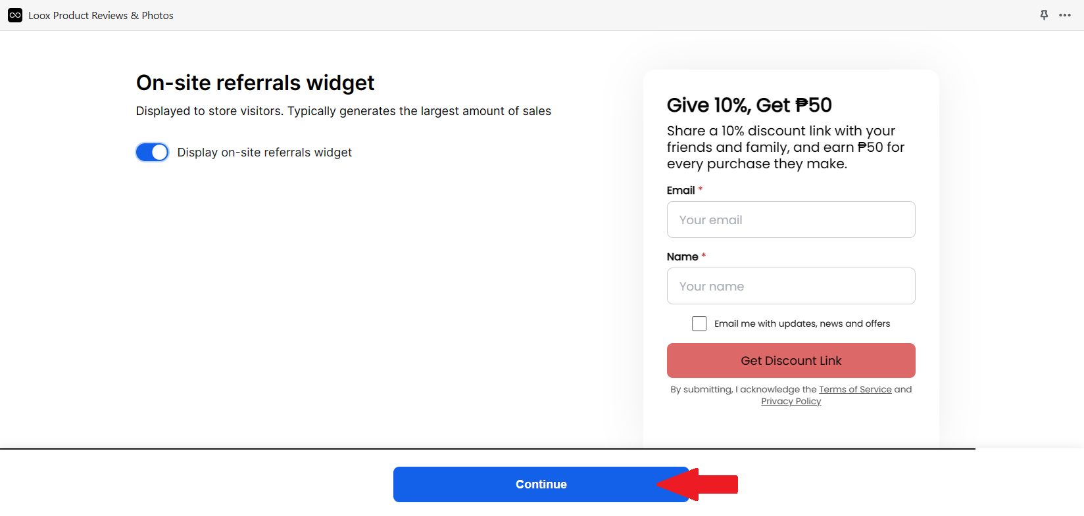Select the 'On-site referrals widget' heading
The width and height of the screenshot is (1084, 516).
255,83
